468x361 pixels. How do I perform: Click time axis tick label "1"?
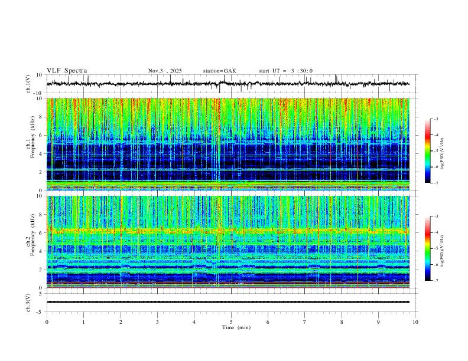point(83,322)
